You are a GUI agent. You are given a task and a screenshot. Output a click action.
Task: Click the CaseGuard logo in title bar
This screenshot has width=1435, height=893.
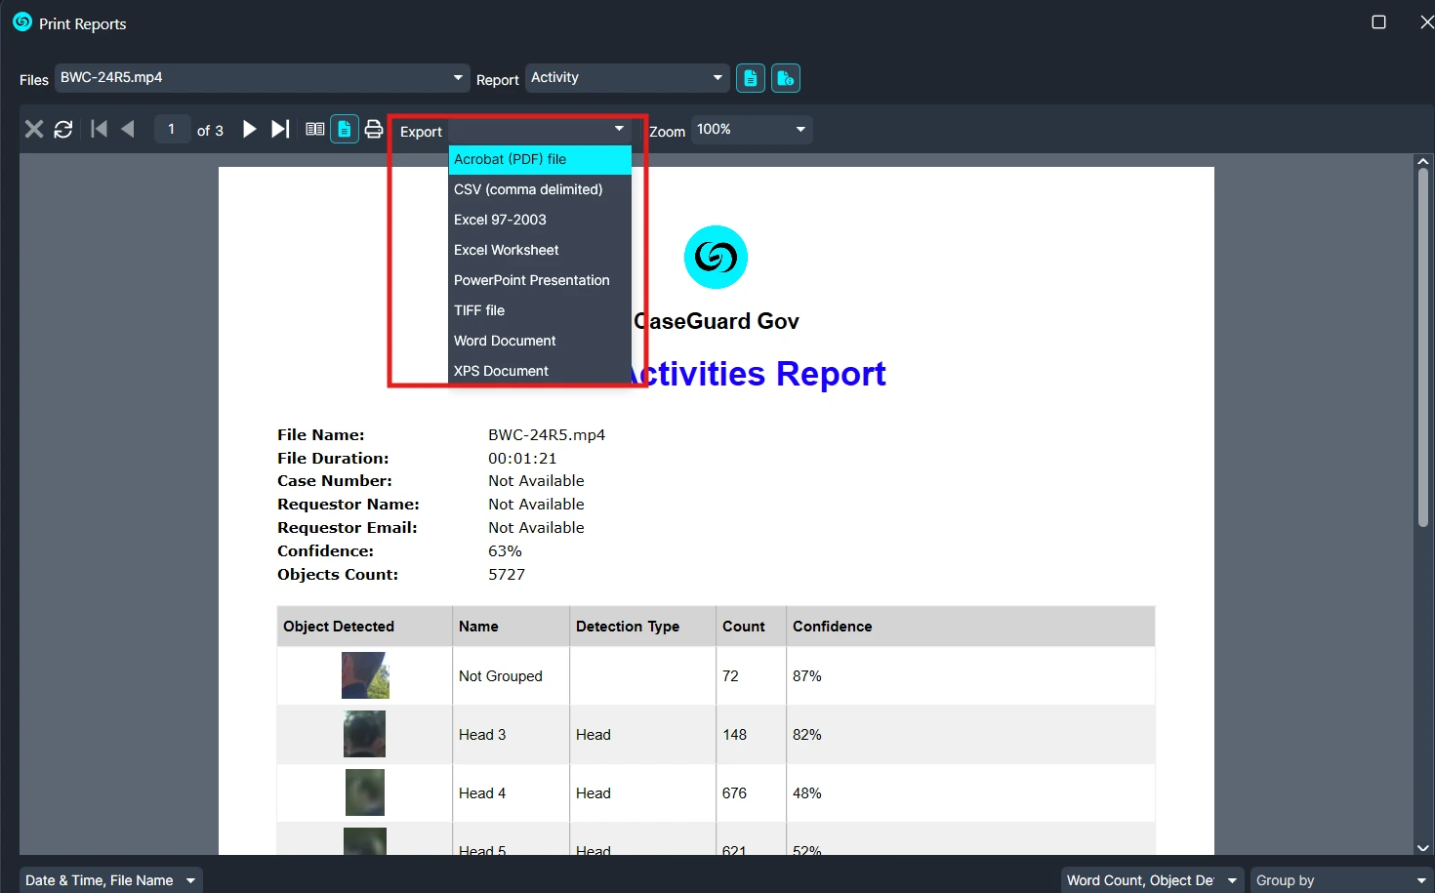[22, 21]
